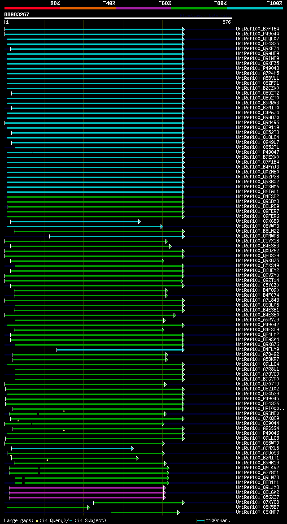Click the green alignment bar for UniRef100_C5XNM7
The height and width of the screenshot is (524, 287).
click(x=145, y=513)
